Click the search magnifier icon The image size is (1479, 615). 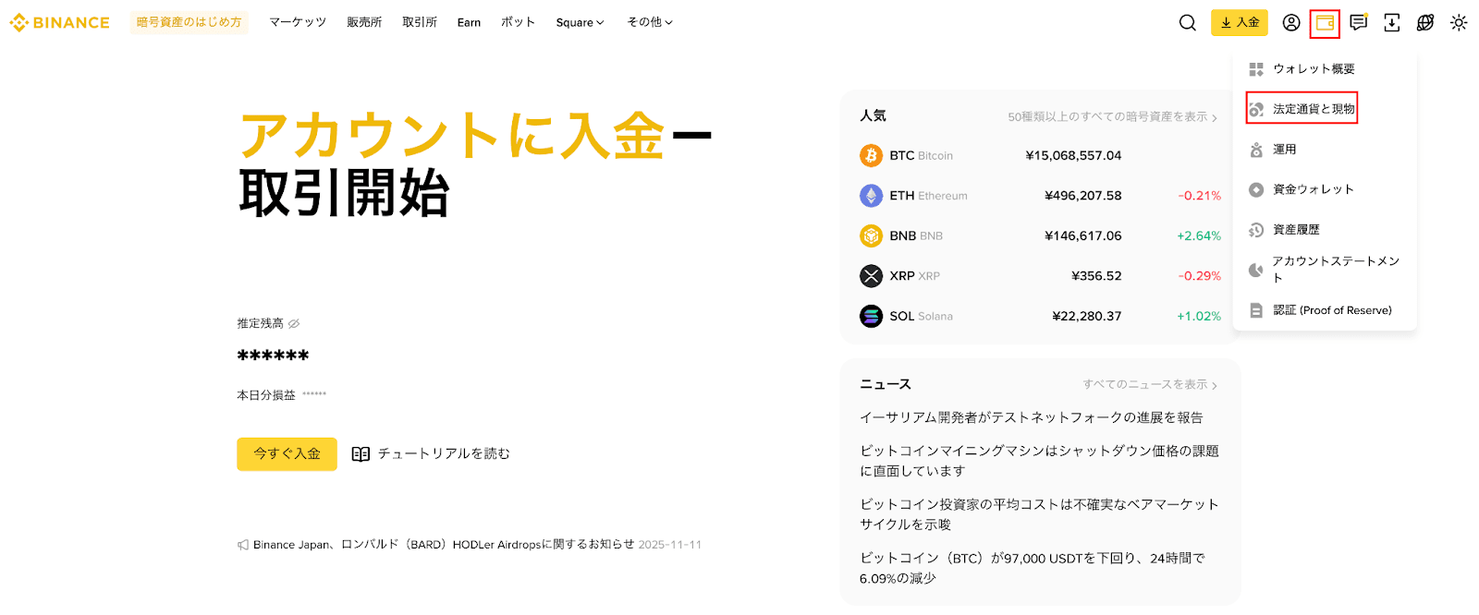point(1187,23)
